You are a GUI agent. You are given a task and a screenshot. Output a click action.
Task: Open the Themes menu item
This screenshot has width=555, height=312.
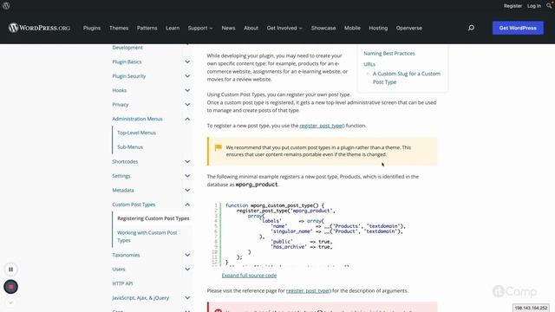pos(119,28)
